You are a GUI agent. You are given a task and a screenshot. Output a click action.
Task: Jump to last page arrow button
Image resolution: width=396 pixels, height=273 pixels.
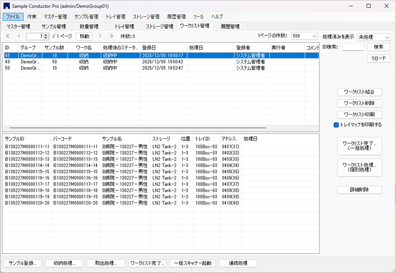[x=111, y=37]
